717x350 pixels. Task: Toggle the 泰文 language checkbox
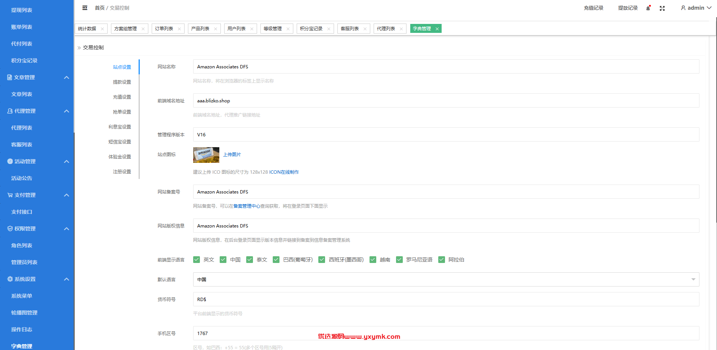250,260
